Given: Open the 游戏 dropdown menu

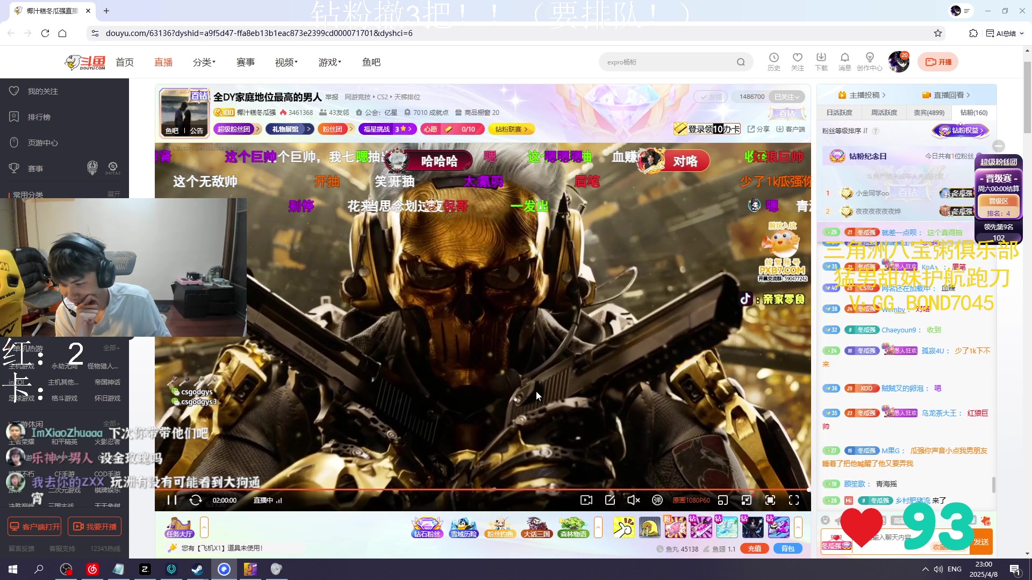Looking at the screenshot, I should tap(329, 62).
